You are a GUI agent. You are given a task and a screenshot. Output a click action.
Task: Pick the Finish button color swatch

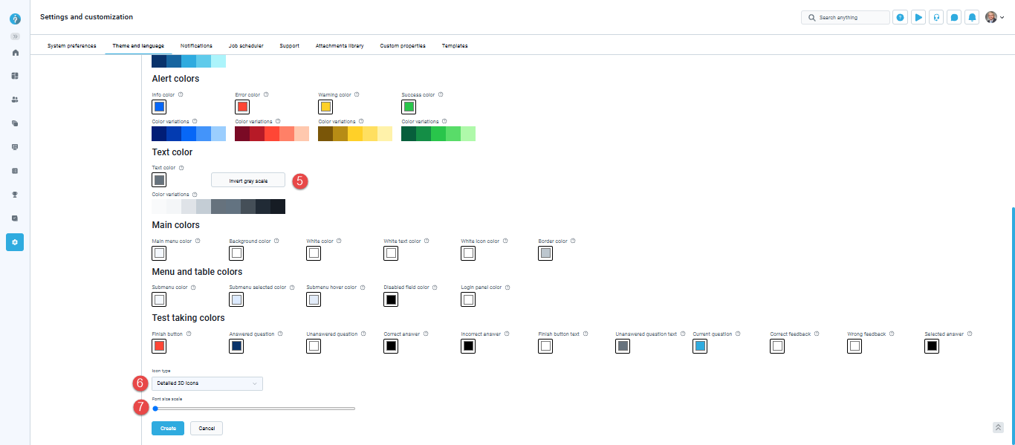click(159, 346)
